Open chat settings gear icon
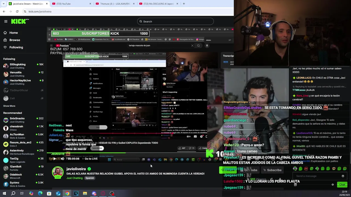 click(x=333, y=185)
